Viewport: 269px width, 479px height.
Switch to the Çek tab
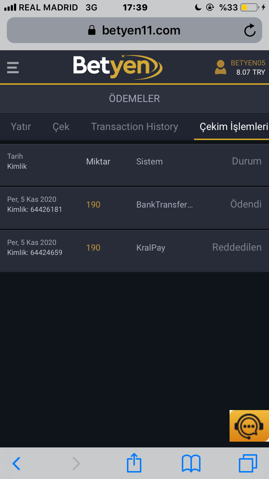pos(61,127)
